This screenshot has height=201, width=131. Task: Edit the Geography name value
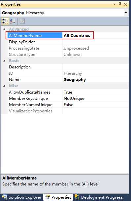[95, 79]
